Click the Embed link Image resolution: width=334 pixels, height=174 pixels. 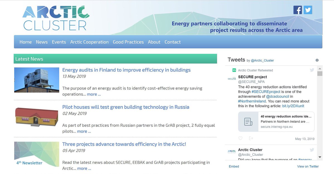pos(234,166)
